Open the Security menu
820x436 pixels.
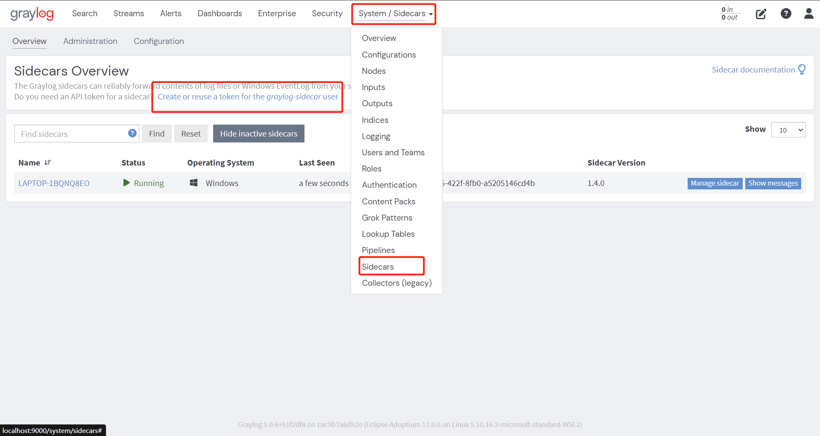[x=327, y=13]
